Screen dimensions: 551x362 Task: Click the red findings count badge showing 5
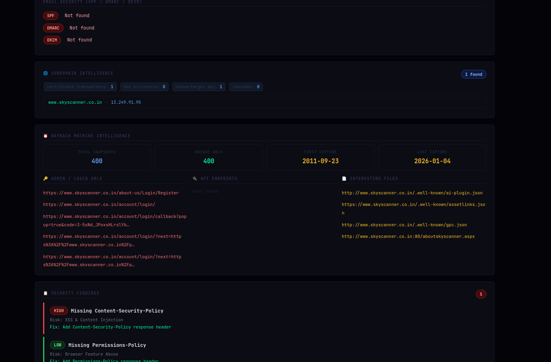(481, 295)
